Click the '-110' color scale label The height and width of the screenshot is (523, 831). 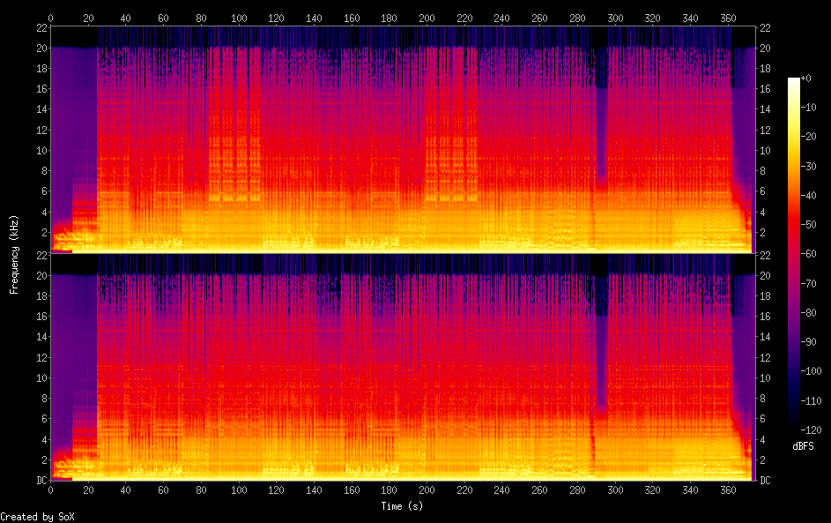[812, 401]
